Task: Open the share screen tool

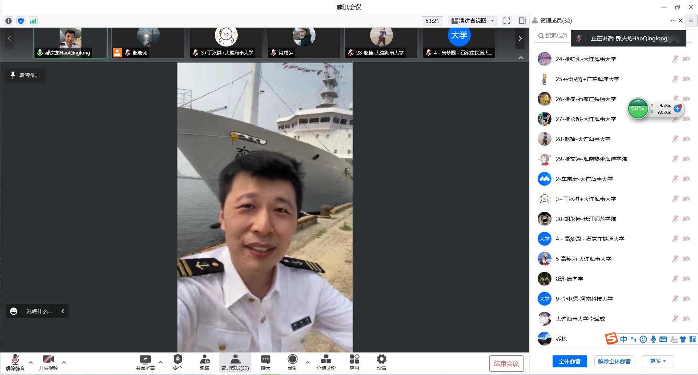Action: 145,363
